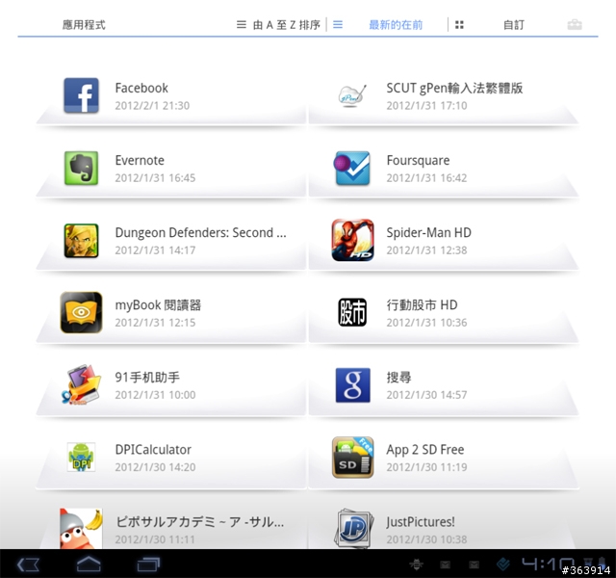This screenshot has width=616, height=578.
Task: Open the myBook reader icon
Action: click(81, 312)
